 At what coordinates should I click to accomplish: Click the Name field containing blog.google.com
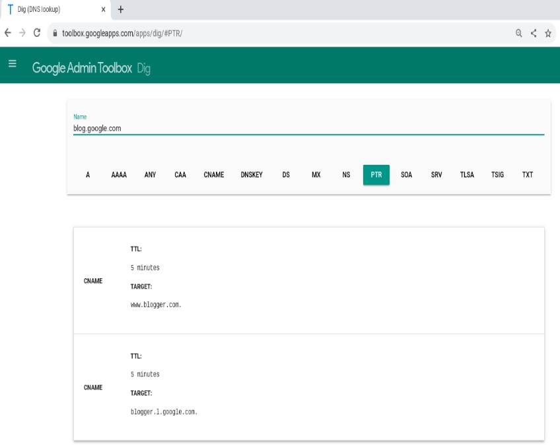tap(308, 129)
